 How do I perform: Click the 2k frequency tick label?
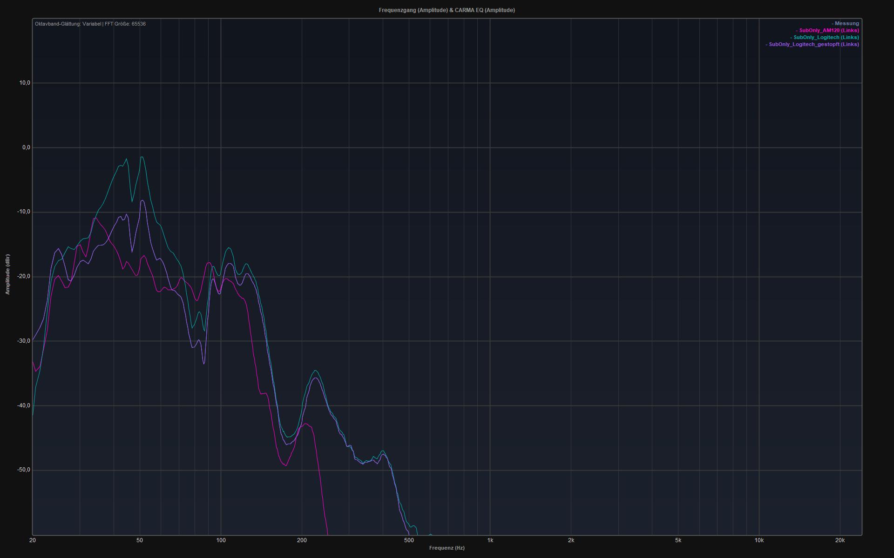coord(571,540)
